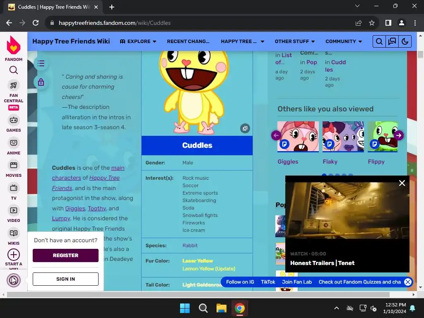Viewport: 424px width, 318px height.
Task: Open the TikTok link in bottom bar
Action: 268,282
